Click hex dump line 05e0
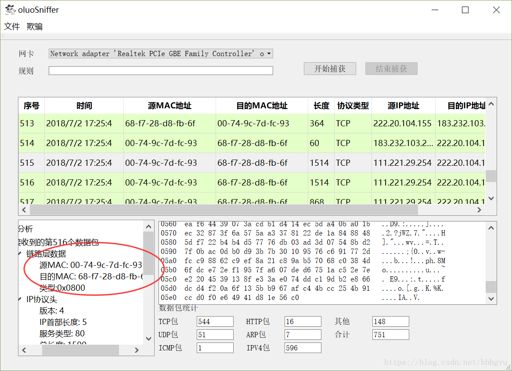The height and width of the screenshot is (371, 512). [x=290, y=297]
